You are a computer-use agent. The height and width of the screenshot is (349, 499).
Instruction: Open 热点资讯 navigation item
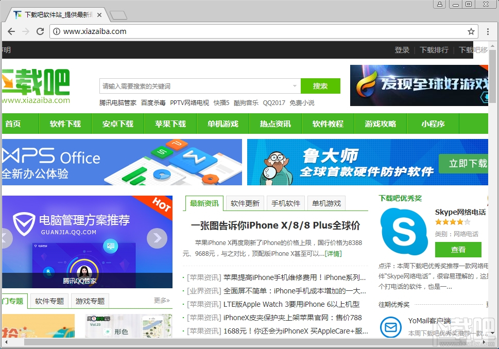pyautogui.click(x=276, y=124)
